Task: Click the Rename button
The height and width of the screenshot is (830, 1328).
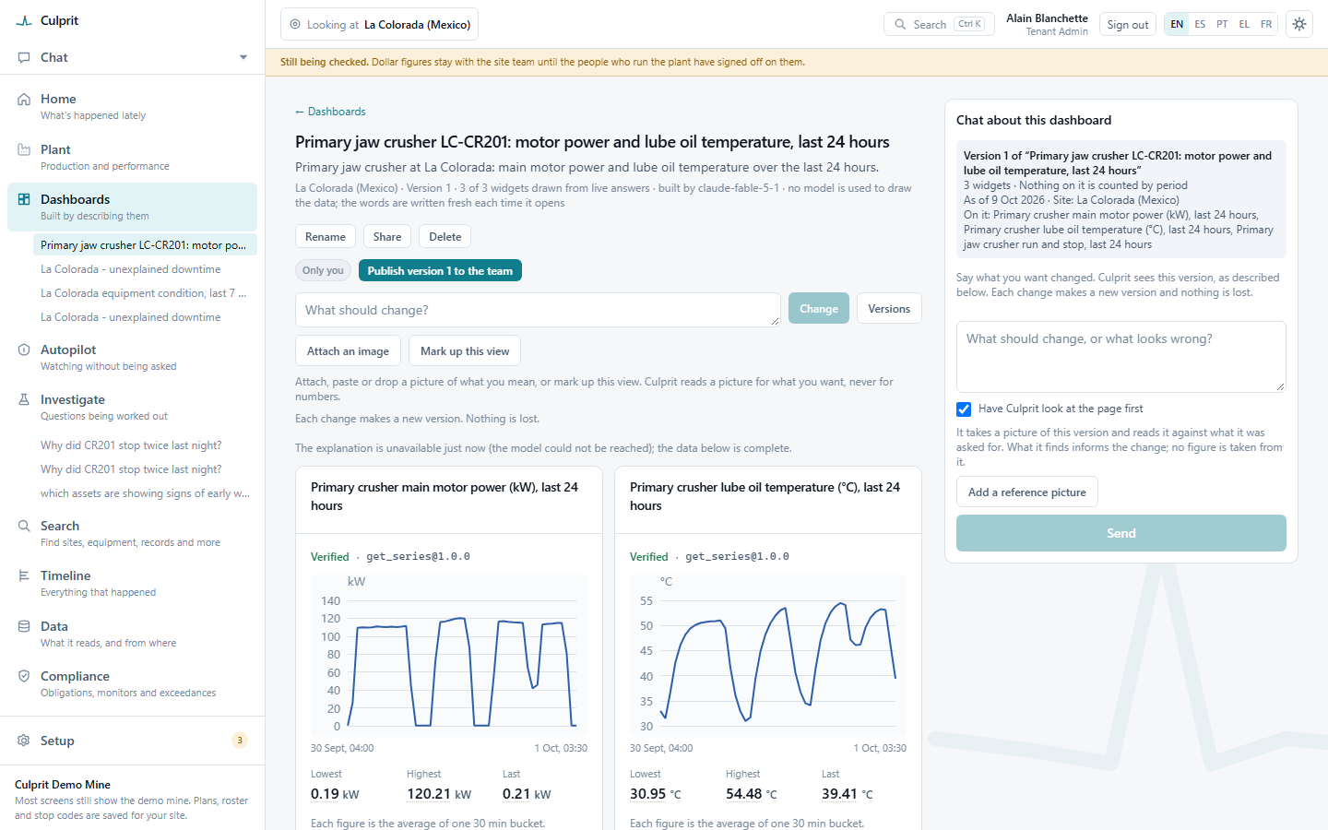Action: 326,237
